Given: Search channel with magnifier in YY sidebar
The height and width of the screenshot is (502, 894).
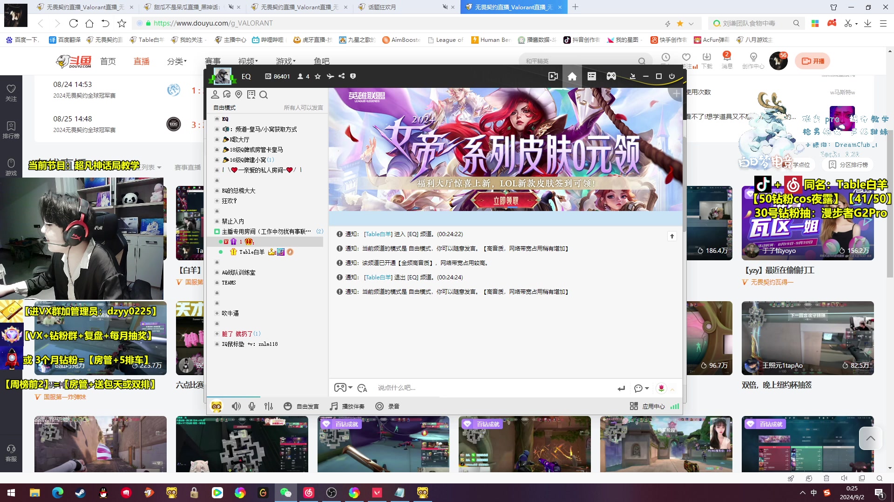Looking at the screenshot, I should pos(264,94).
